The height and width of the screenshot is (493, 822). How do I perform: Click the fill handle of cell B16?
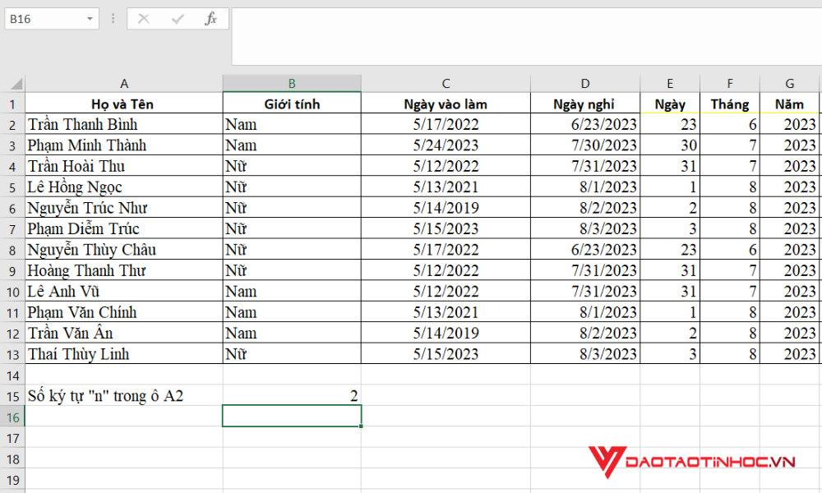(x=361, y=426)
